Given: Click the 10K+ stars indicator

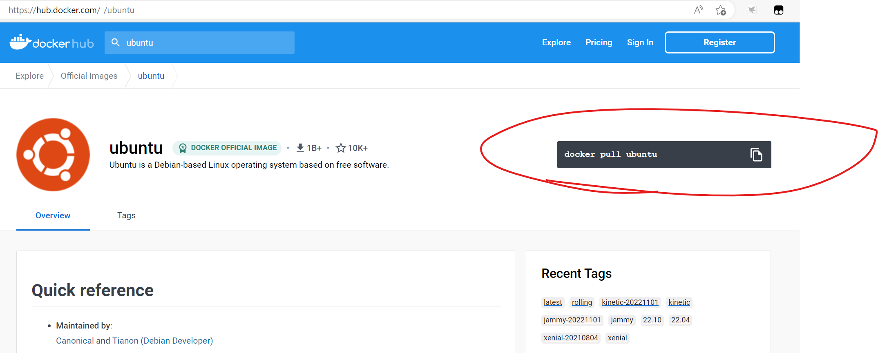Looking at the screenshot, I should (352, 148).
